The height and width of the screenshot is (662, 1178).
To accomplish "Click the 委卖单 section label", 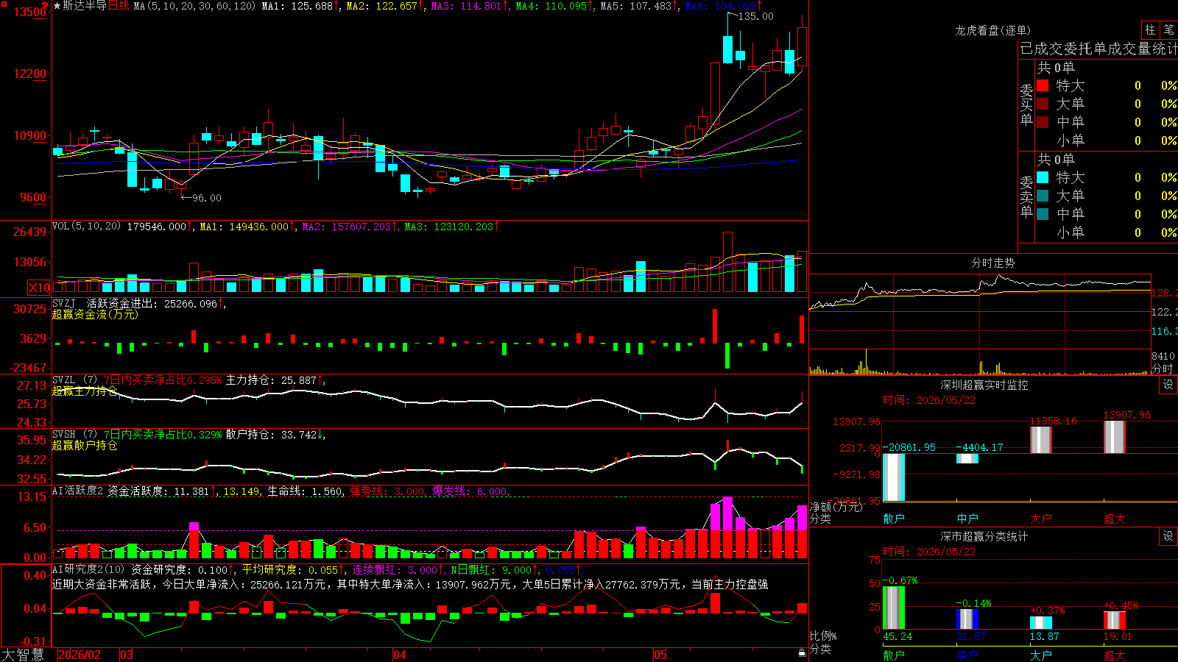I will pos(1026,196).
